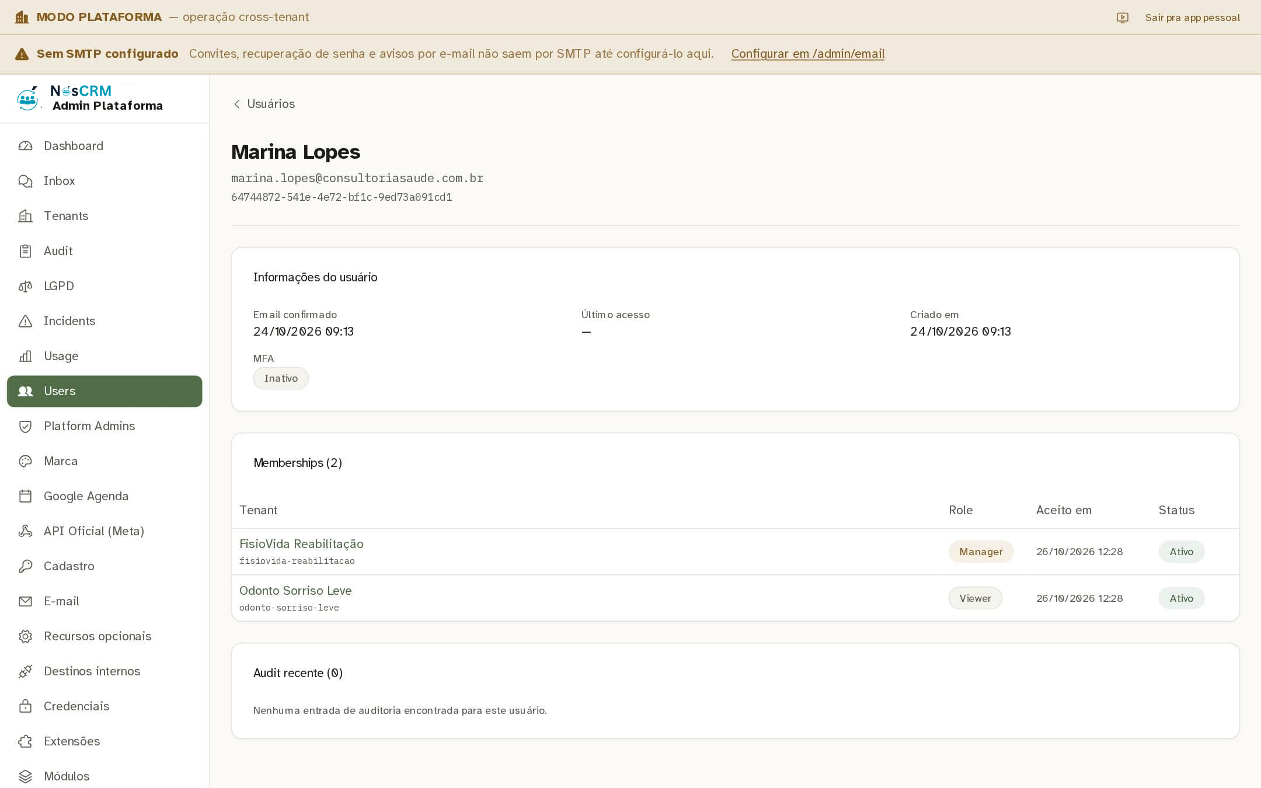Click the Usage bar chart icon

[25, 356]
